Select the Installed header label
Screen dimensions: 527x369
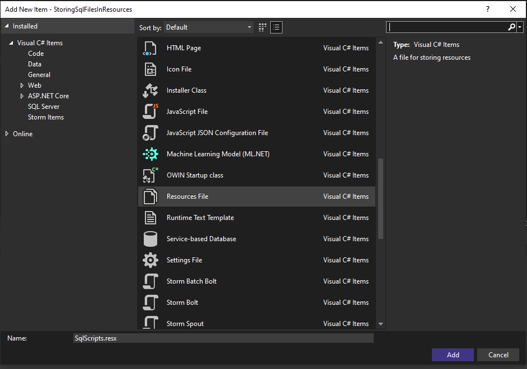click(x=25, y=26)
